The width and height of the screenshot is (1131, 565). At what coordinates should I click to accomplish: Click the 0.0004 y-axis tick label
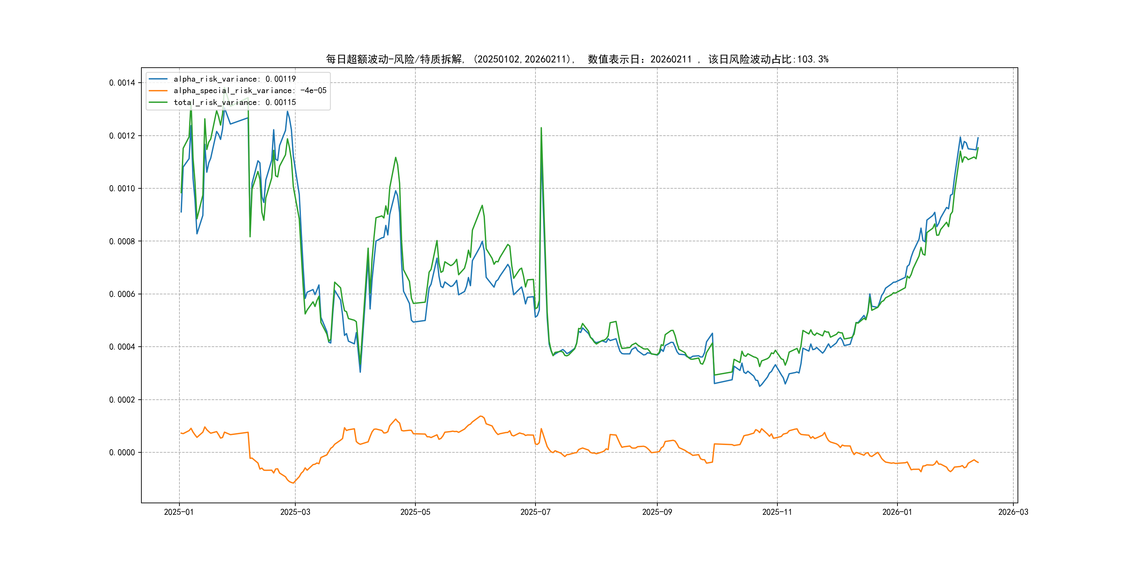point(122,347)
